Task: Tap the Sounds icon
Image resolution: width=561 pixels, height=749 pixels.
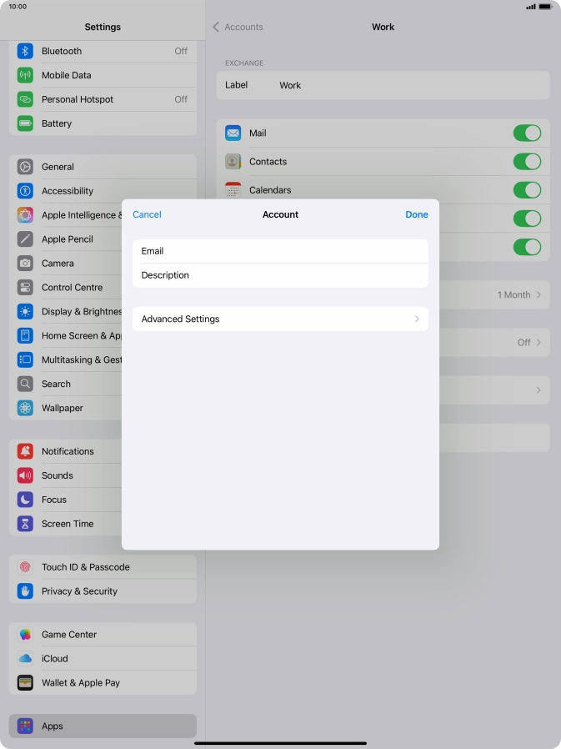Action: click(25, 475)
